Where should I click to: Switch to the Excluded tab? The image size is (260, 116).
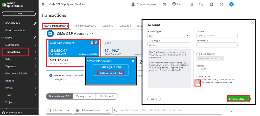(106, 96)
